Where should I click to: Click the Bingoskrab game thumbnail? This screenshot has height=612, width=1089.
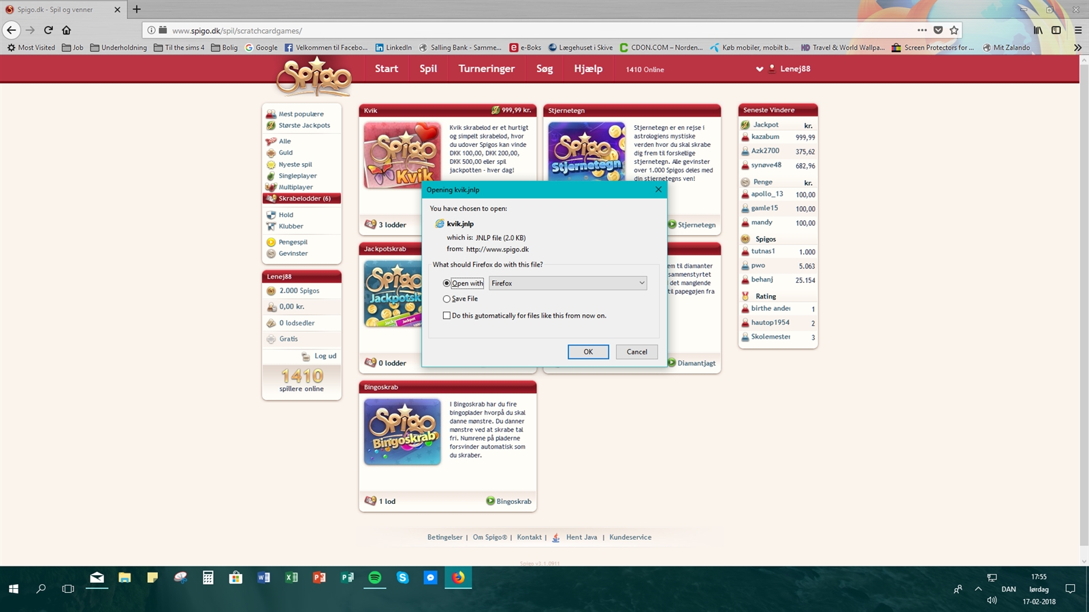point(402,432)
